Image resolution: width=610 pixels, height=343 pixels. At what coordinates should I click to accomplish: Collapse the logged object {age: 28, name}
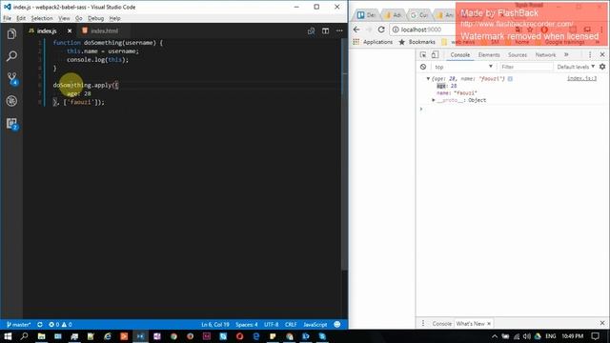(428, 78)
